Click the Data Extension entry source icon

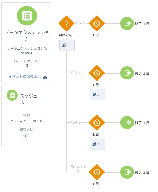click(27, 16)
